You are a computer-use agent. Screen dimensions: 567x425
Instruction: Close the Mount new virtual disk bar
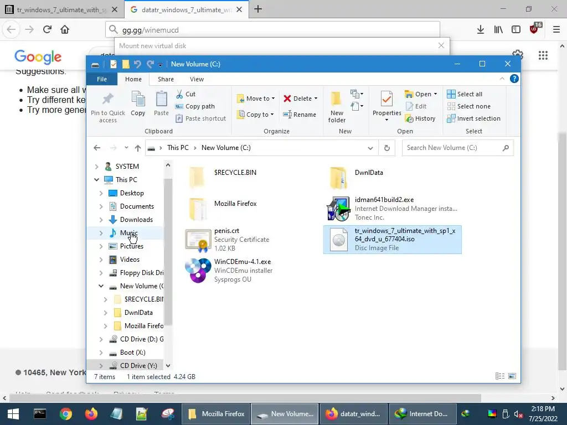click(441, 45)
